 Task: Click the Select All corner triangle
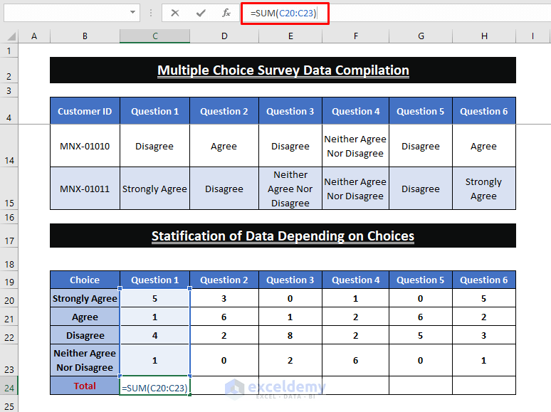11,36
